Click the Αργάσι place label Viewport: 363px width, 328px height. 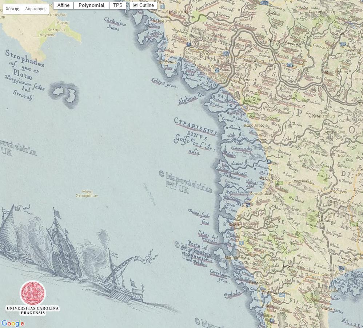tap(63, 22)
